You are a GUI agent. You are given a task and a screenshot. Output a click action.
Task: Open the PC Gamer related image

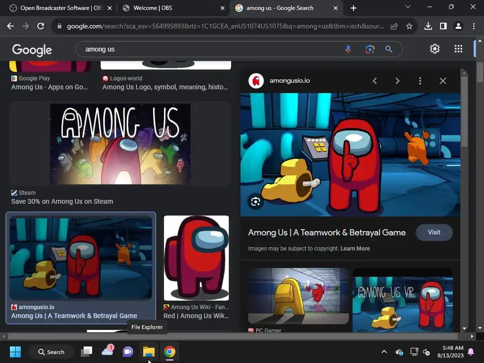coord(299,296)
